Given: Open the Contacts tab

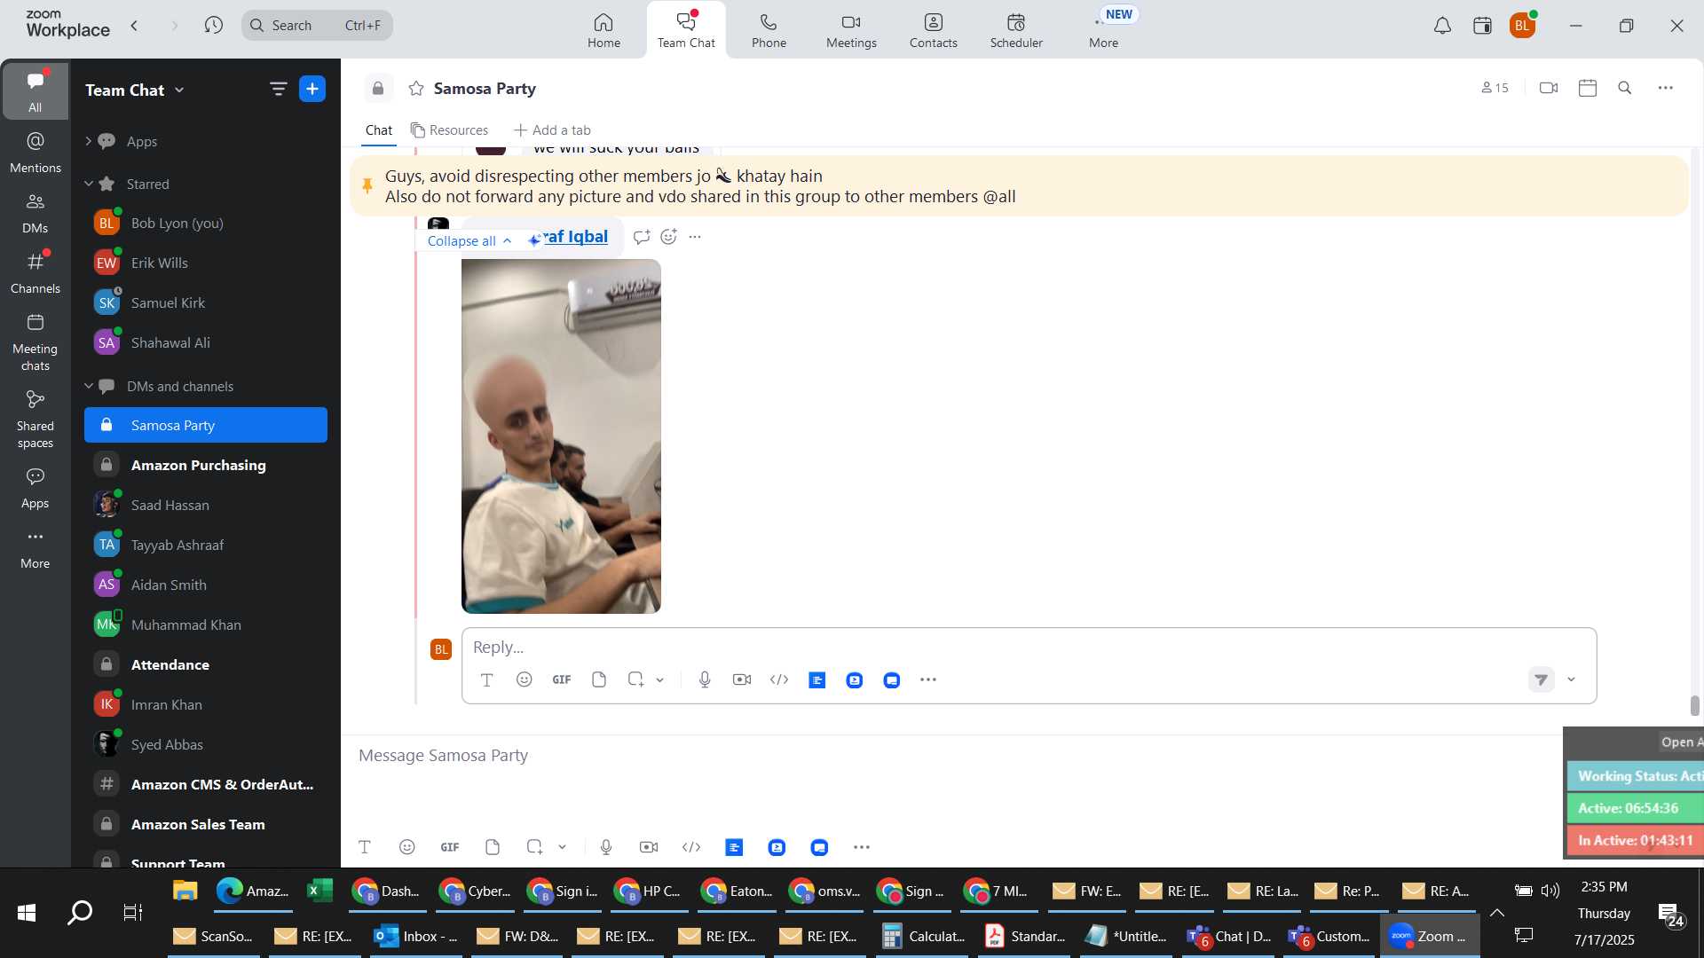Looking at the screenshot, I should coord(933,30).
